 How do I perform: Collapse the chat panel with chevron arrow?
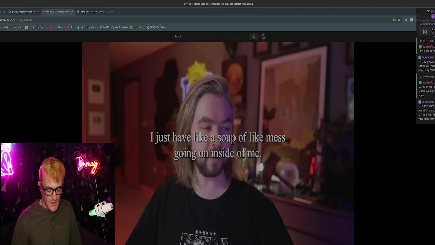(418, 14)
